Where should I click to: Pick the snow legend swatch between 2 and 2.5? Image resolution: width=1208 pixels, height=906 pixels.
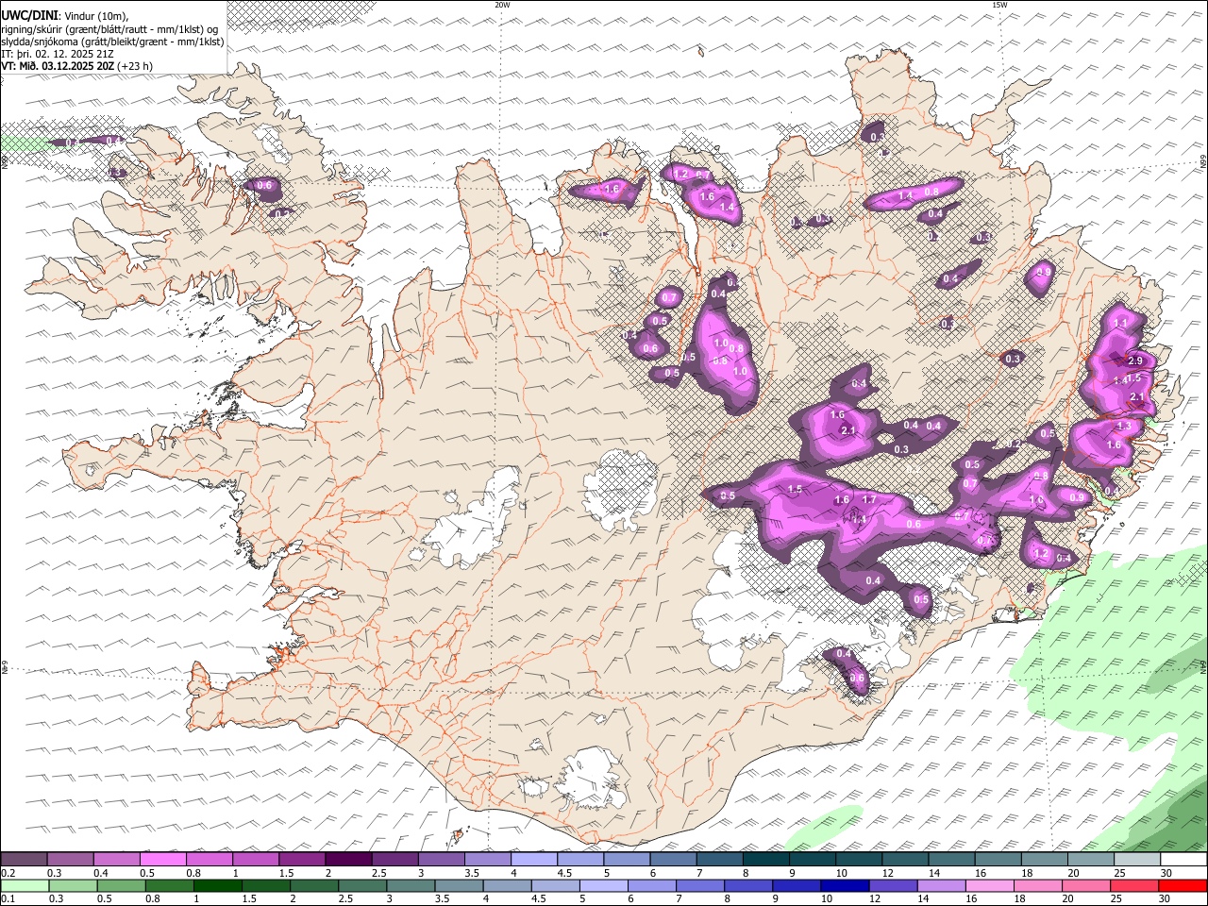point(348,860)
